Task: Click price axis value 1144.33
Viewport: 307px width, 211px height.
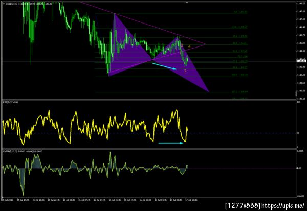Action: tap(301, 51)
